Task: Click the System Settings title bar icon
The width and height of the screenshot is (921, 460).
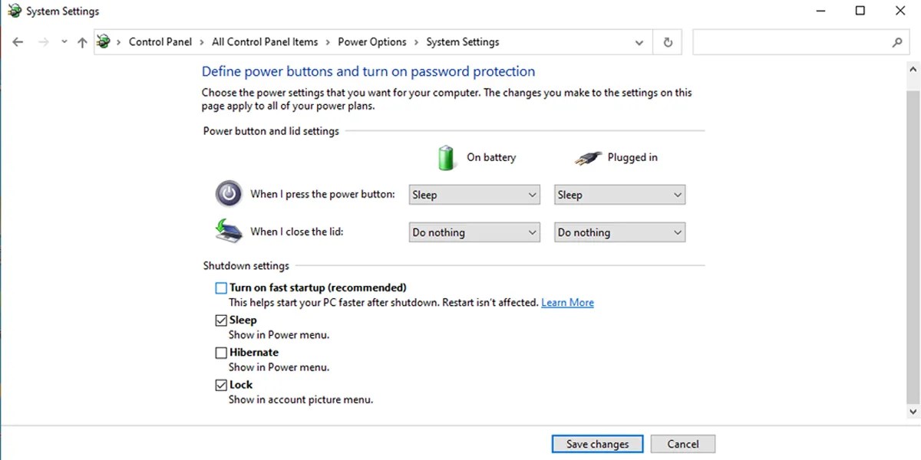Action: tap(11, 11)
